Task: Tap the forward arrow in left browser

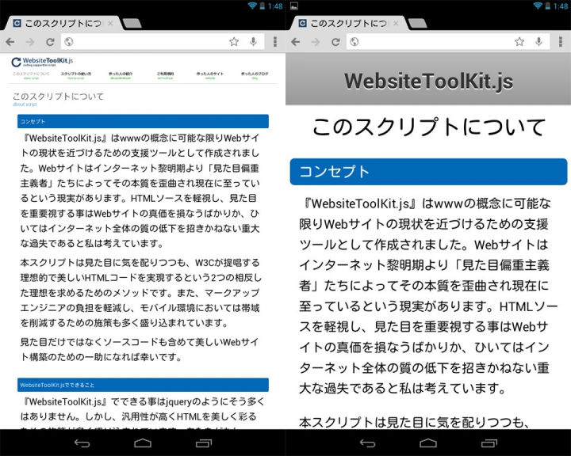Action: click(x=30, y=42)
